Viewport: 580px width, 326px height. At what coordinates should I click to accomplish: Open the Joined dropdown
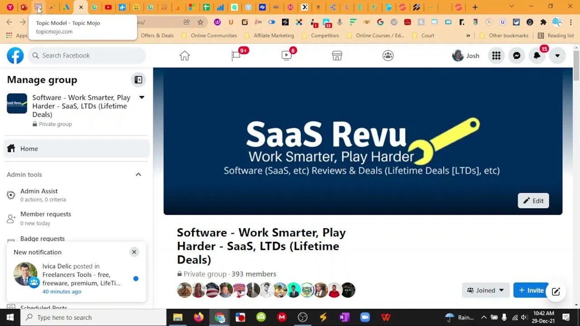486,290
